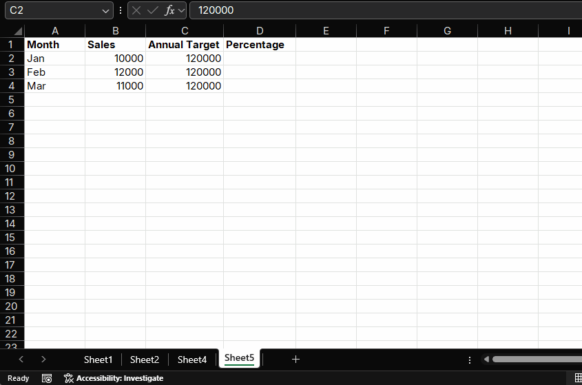582x385 pixels.
Task: Click the Select All corner triangle
Action: click(x=18, y=31)
